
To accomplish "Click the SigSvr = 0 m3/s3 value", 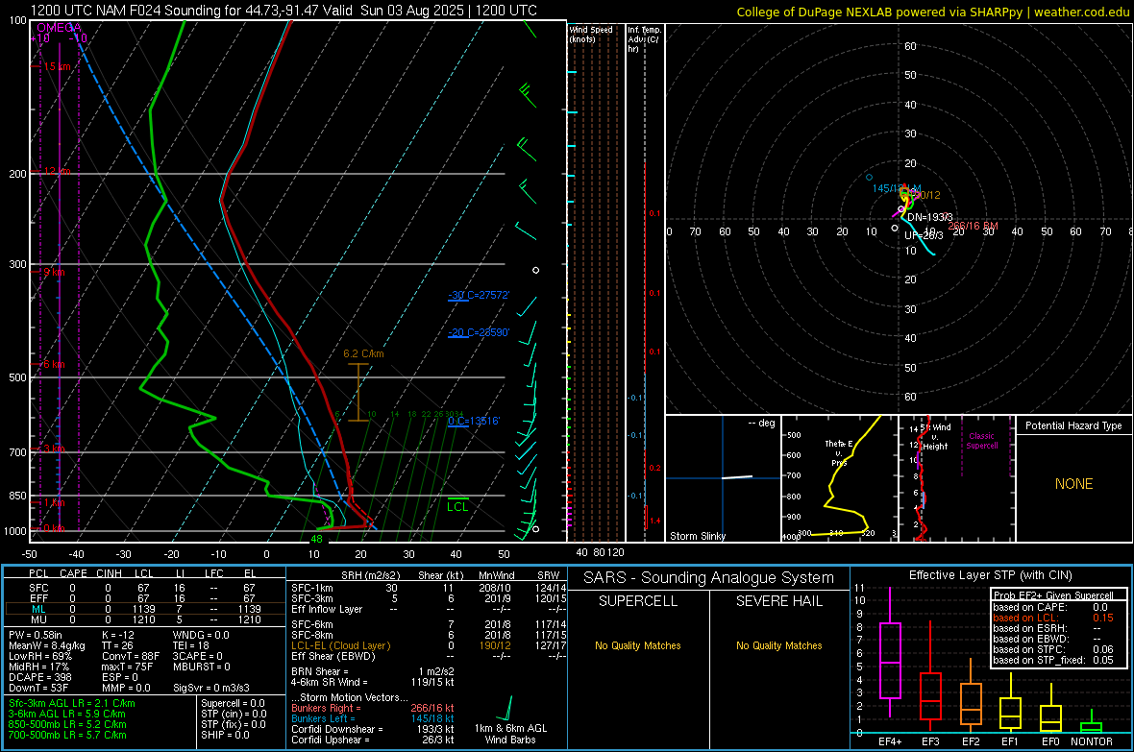I will (x=211, y=688).
